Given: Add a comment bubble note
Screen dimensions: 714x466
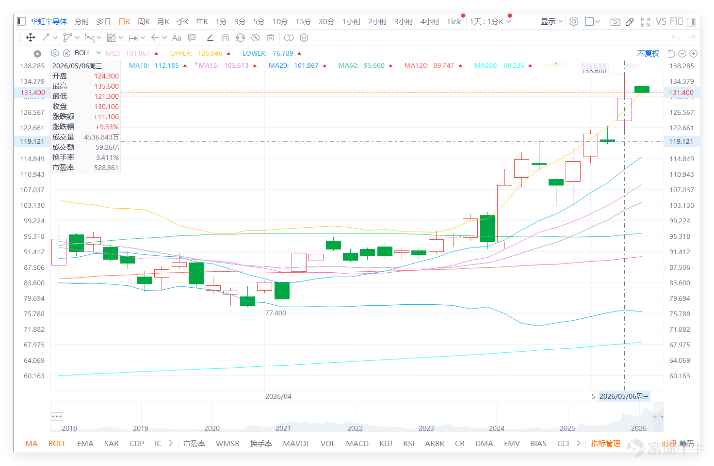Looking at the screenshot, I should 192,37.
